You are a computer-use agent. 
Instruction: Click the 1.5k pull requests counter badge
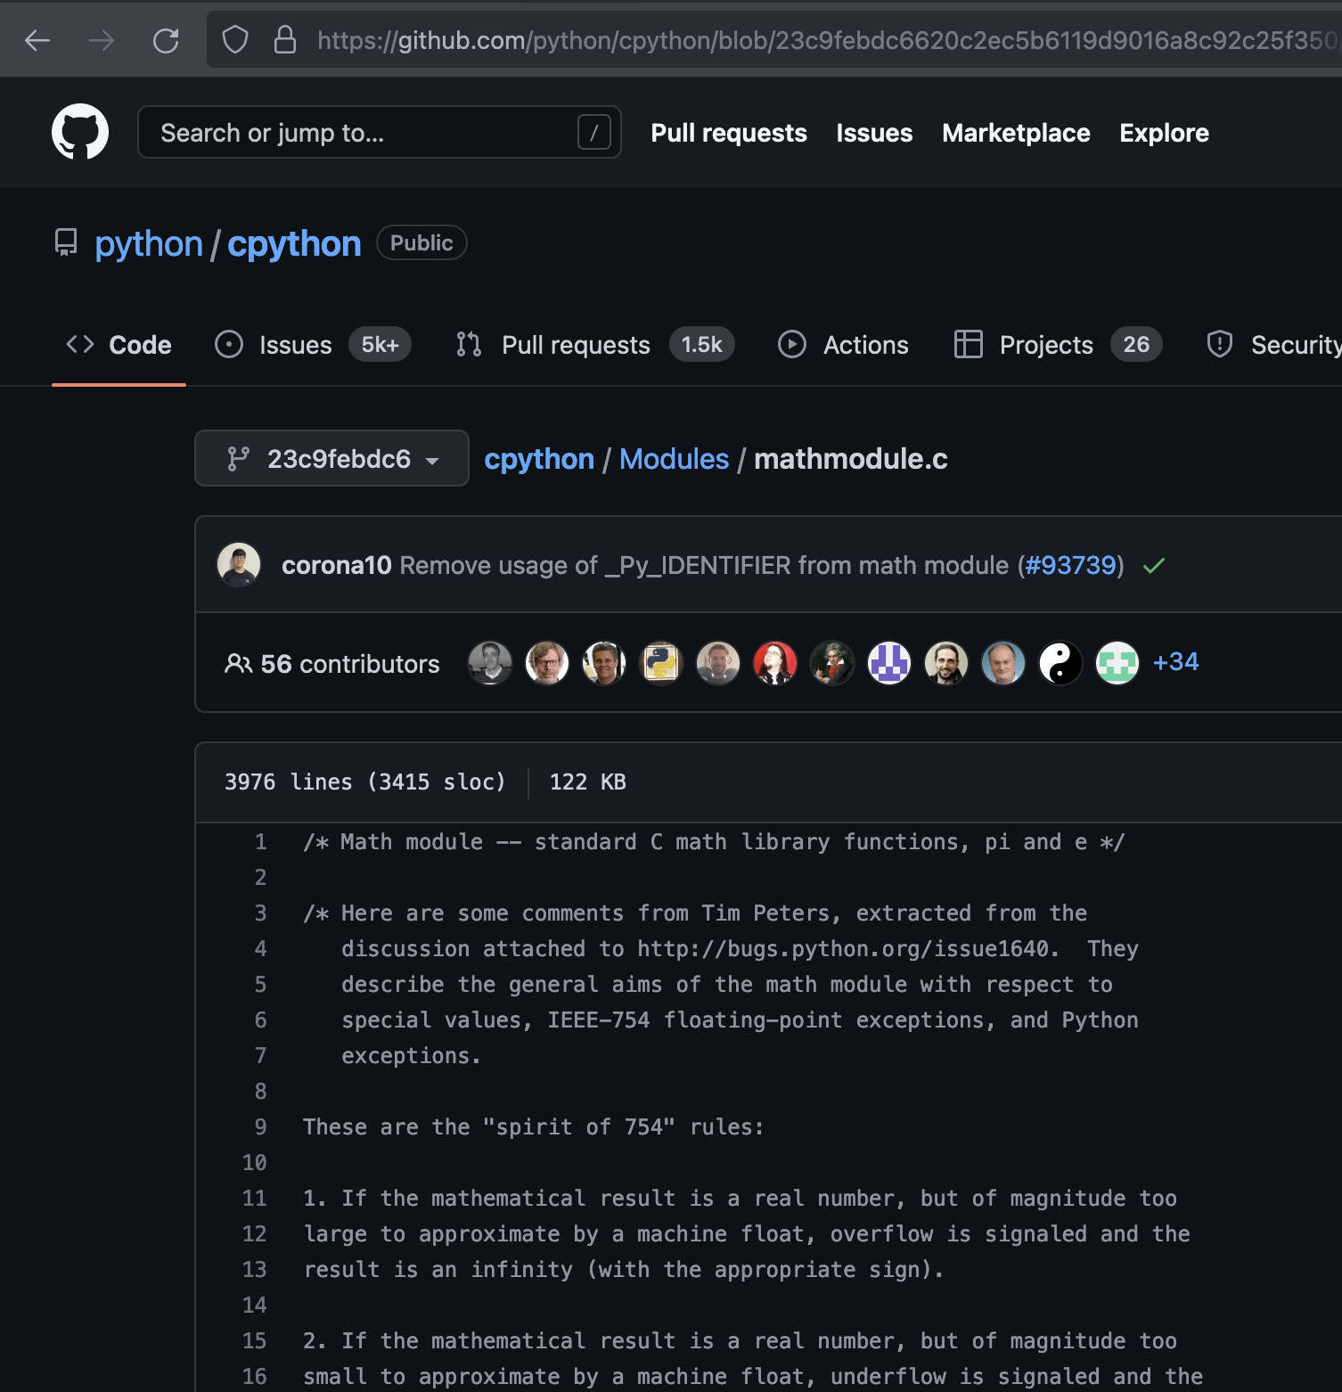click(x=702, y=345)
